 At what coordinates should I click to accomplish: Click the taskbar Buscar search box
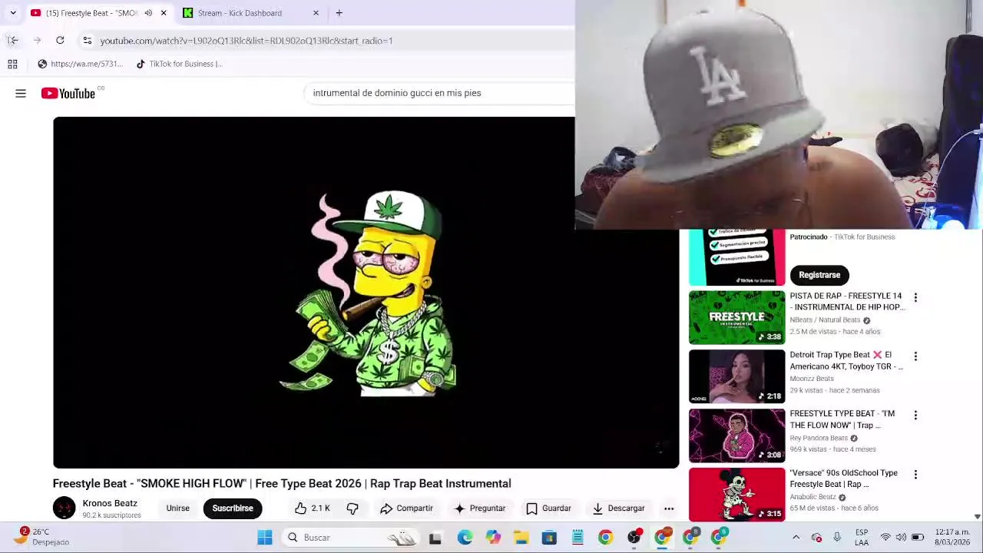pyautogui.click(x=349, y=538)
